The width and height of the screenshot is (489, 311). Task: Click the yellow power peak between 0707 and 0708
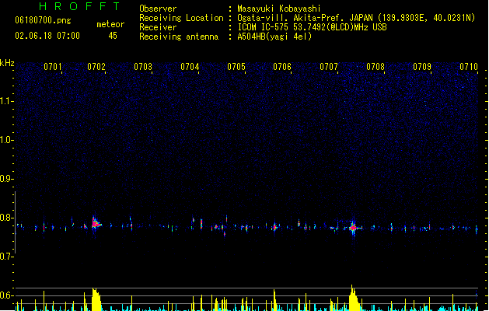coord(354,298)
